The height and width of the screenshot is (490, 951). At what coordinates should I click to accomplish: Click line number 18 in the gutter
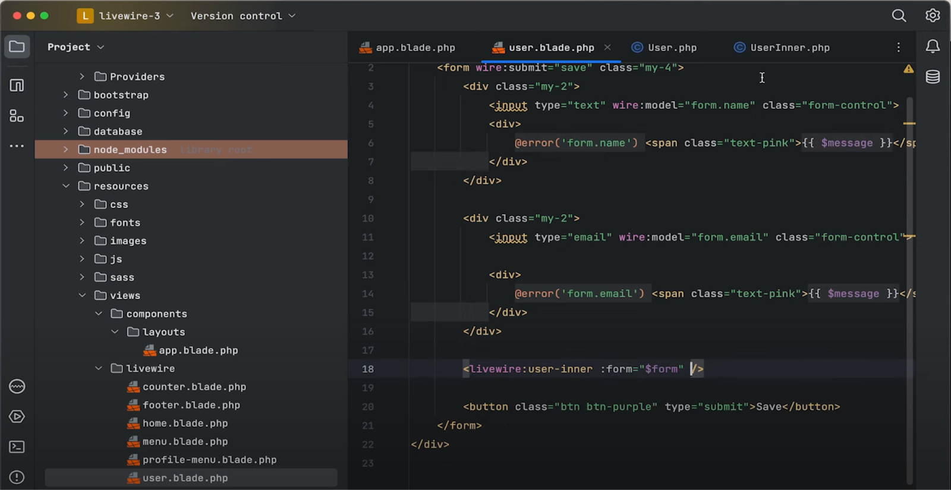pos(368,369)
